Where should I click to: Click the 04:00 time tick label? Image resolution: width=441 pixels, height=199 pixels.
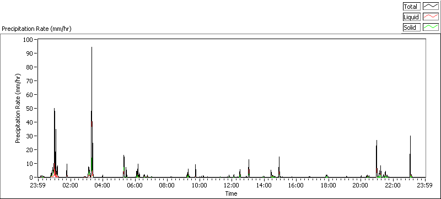pyautogui.click(x=103, y=185)
